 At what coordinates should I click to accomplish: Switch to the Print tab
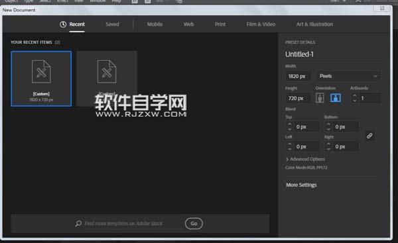(220, 24)
